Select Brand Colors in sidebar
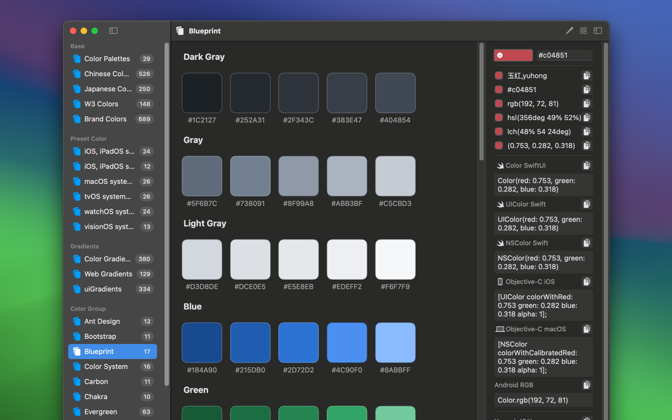 (112, 119)
